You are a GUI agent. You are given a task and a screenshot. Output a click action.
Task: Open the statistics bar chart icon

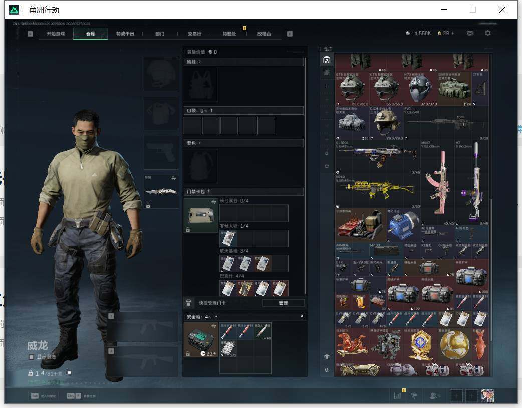(x=397, y=396)
